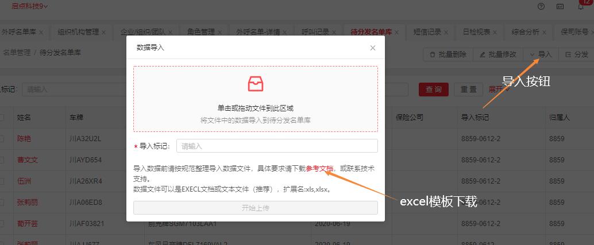
Task: Close the 数据导入 dialog with X
Action: pos(373,48)
